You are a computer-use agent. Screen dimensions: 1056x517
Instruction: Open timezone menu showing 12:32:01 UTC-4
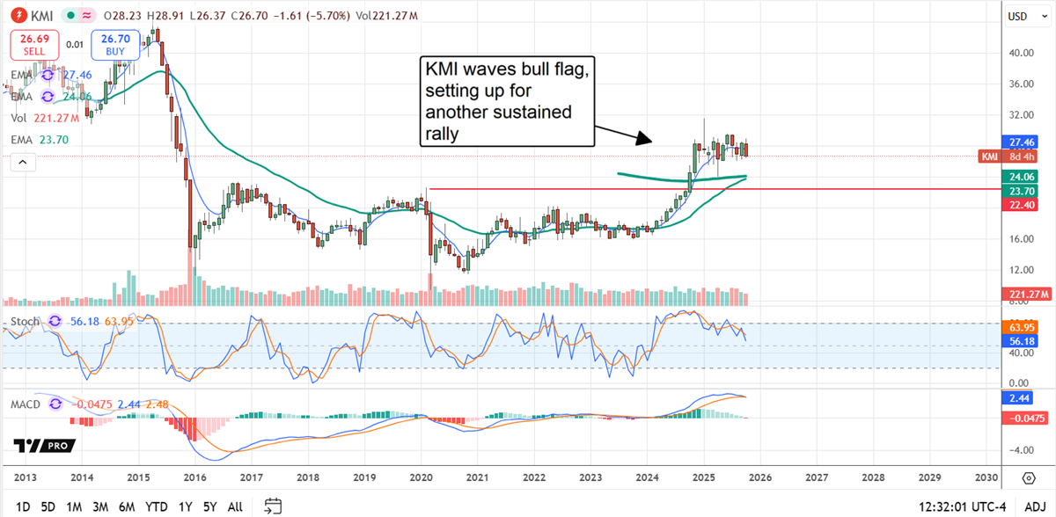[x=960, y=506]
